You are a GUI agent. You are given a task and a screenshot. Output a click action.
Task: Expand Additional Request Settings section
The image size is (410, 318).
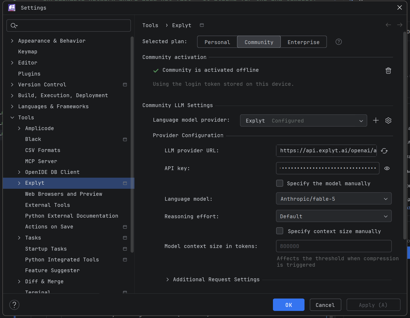click(167, 279)
